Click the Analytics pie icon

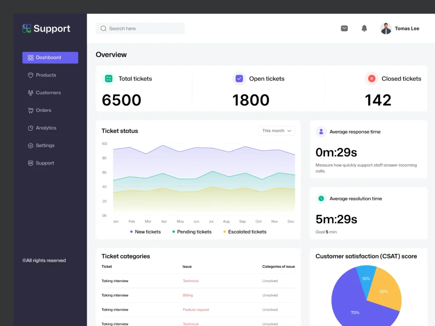31,128
